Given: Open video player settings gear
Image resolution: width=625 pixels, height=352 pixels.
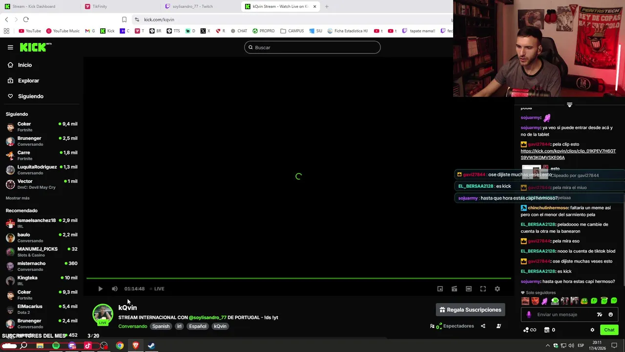Looking at the screenshot, I should pos(497,288).
